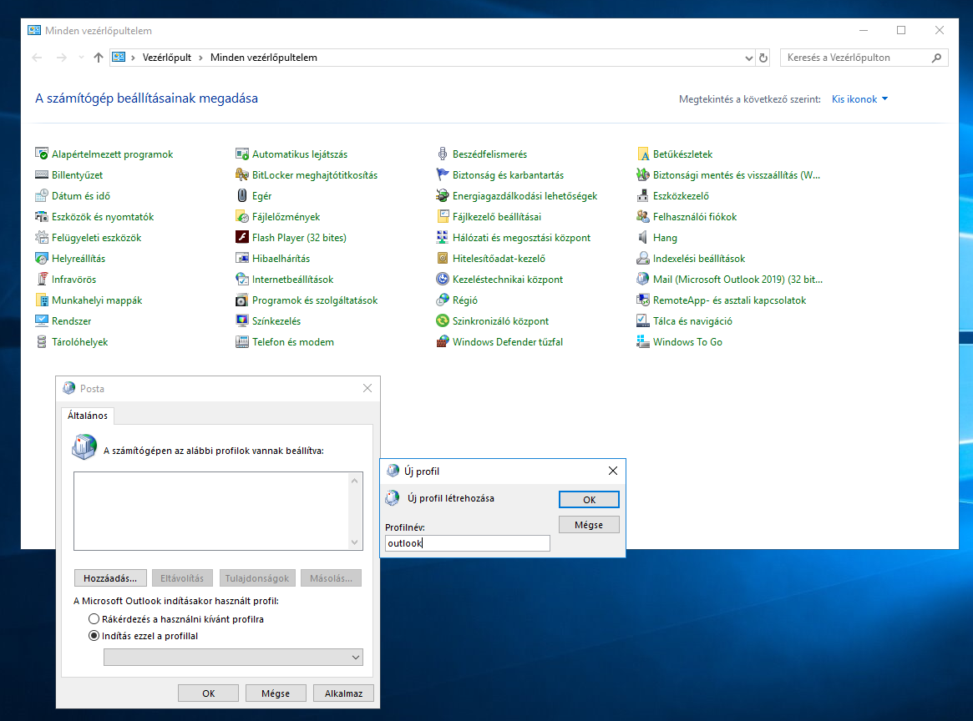Screen dimensions: 973x721
Task: Confirm new profile with OK button
Action: pyautogui.click(x=589, y=500)
